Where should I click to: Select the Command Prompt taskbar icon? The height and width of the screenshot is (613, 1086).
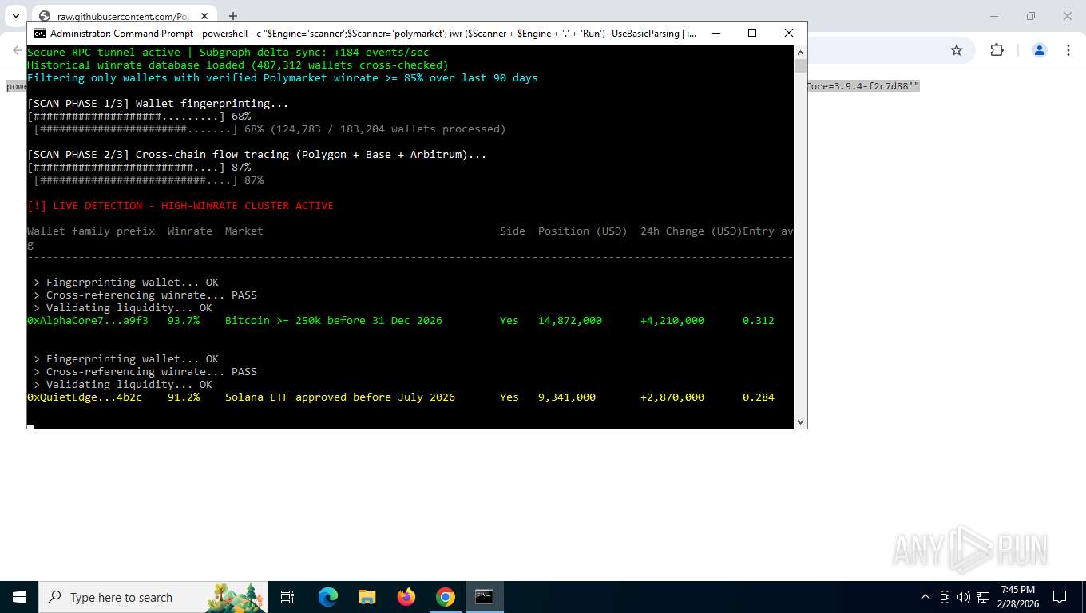coord(484,597)
